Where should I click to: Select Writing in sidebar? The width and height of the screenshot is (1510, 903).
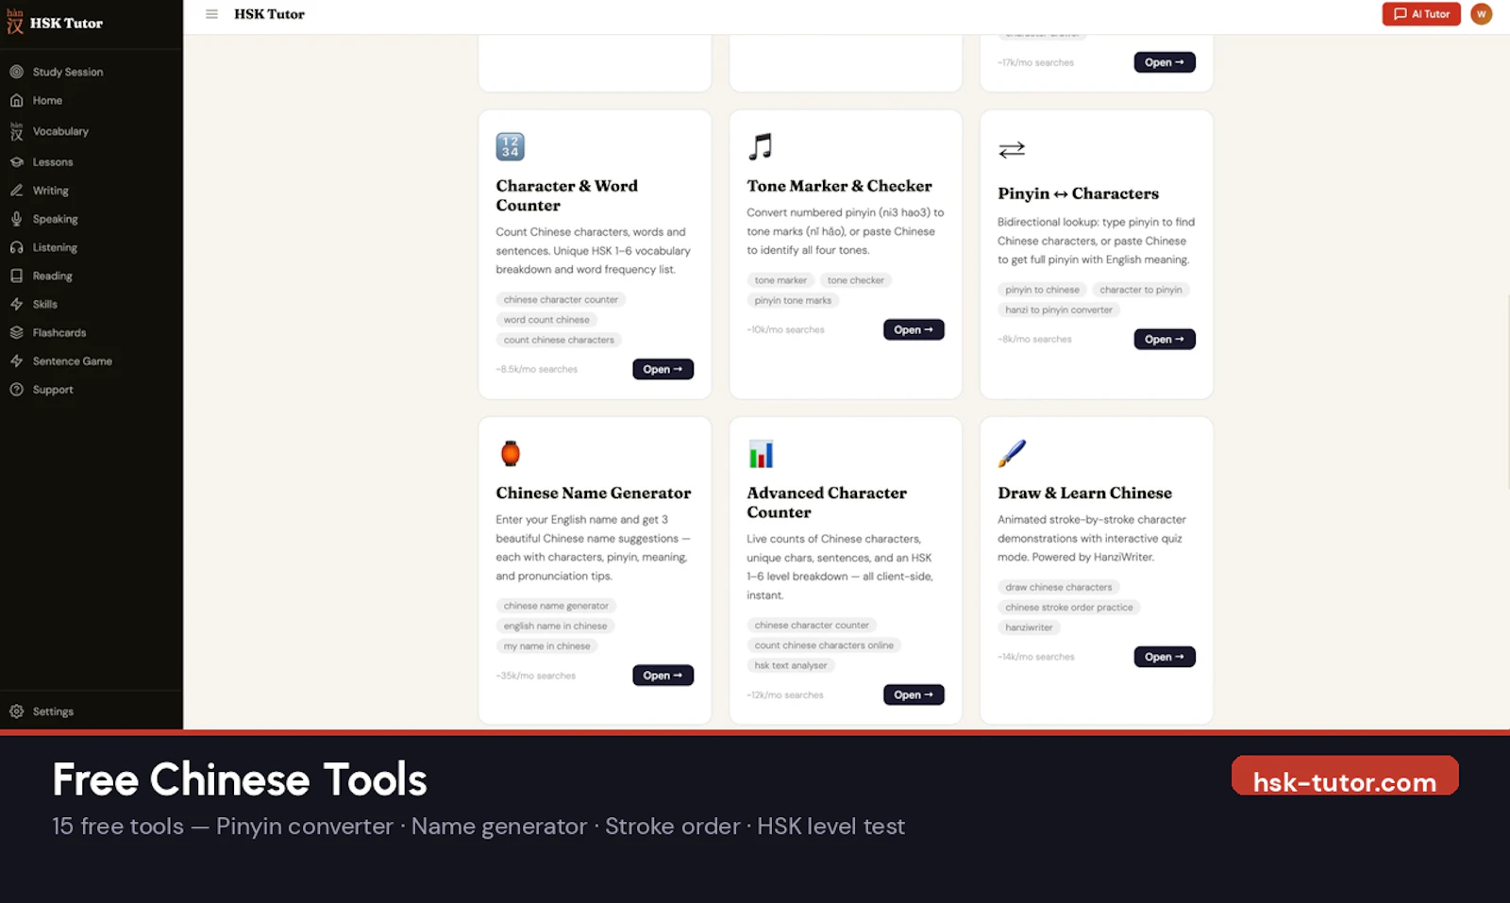click(51, 191)
